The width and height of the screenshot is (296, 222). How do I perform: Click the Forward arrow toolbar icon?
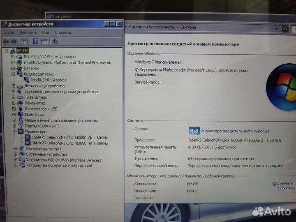click(14, 42)
